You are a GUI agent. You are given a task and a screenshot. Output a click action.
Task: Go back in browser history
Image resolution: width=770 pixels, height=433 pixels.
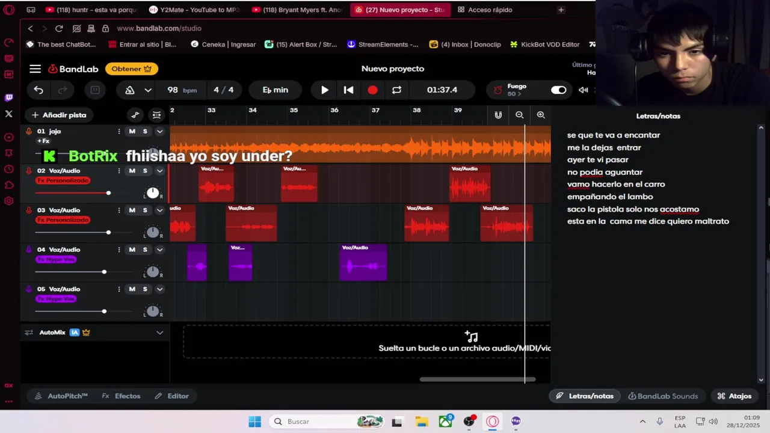(x=30, y=28)
